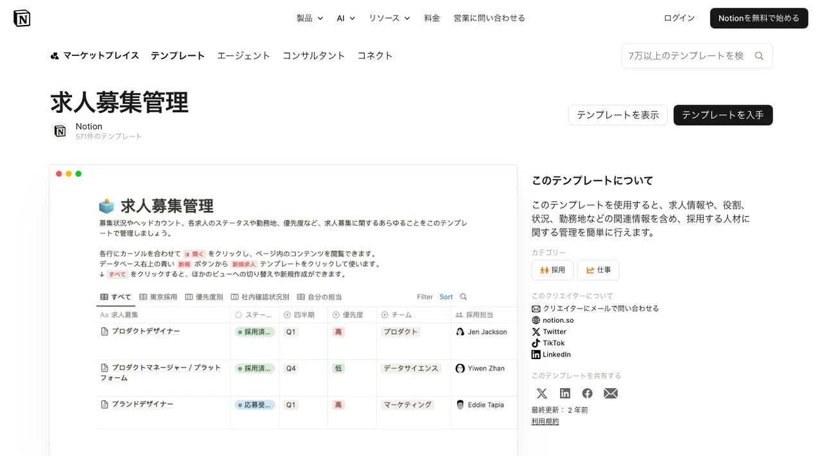Click the search magnifier icon in the template search box

[x=759, y=56]
